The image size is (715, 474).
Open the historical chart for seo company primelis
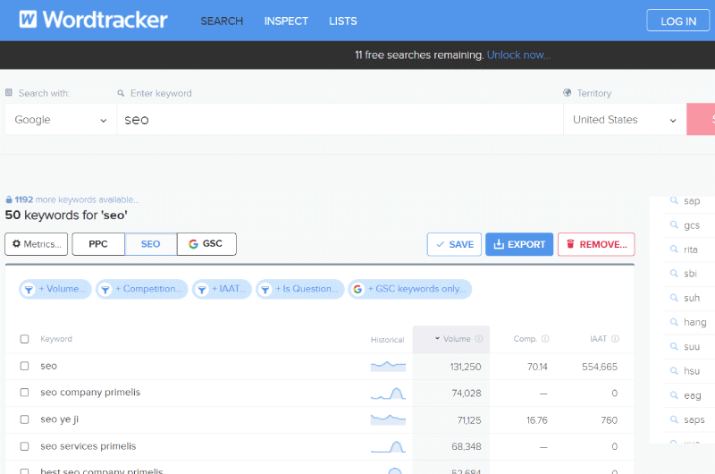(x=388, y=394)
